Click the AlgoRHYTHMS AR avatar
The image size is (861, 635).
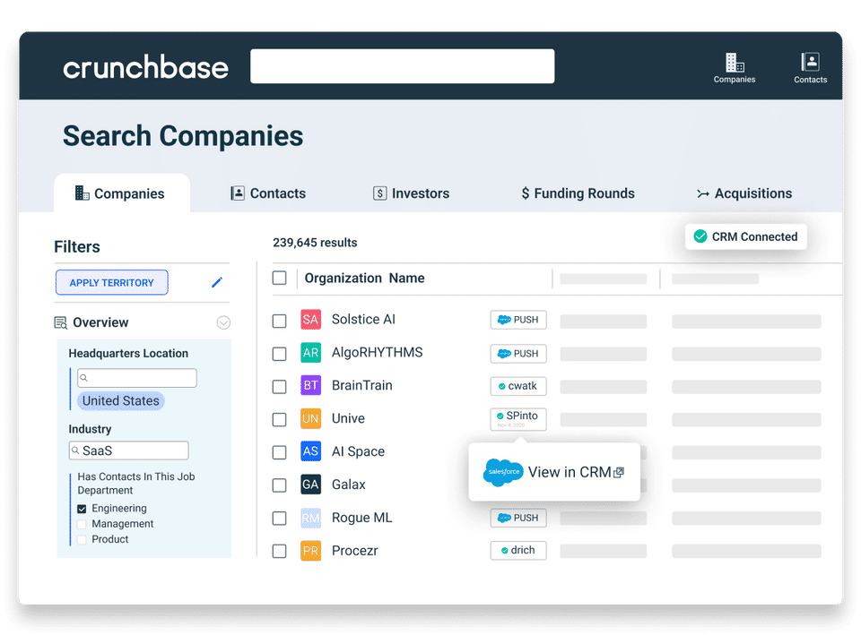pyautogui.click(x=310, y=353)
